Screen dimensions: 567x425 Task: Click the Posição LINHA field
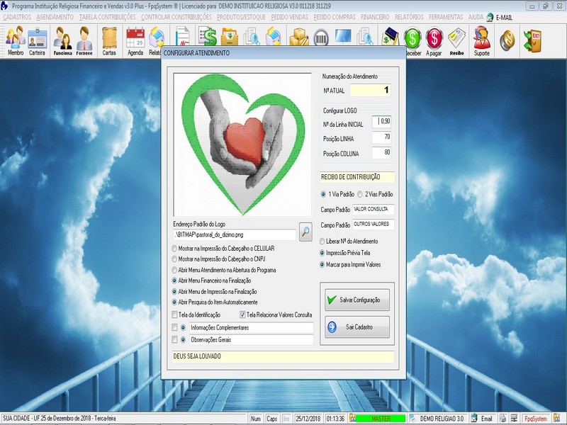coord(381,137)
